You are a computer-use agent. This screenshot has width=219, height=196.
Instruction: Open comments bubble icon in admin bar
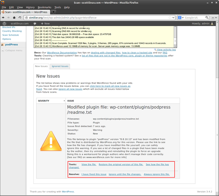coord(35,24)
